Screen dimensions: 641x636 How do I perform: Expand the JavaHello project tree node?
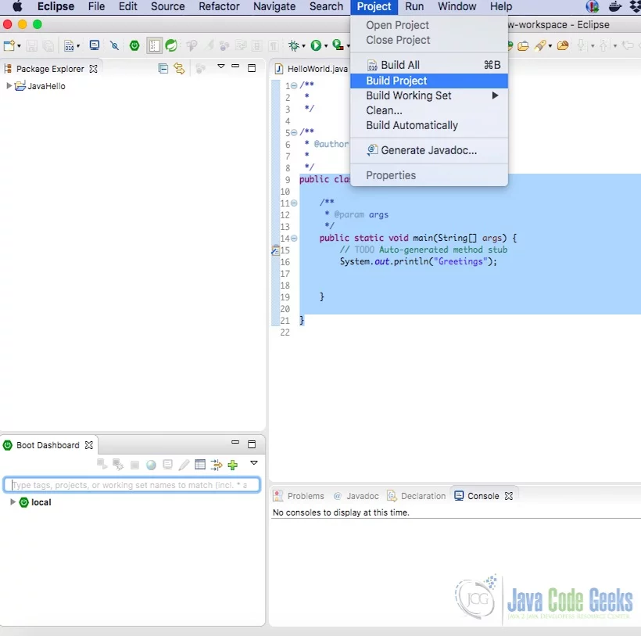tap(9, 85)
